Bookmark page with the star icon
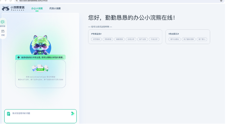Viewport: 226px width, 124px height. [x=221, y=1]
